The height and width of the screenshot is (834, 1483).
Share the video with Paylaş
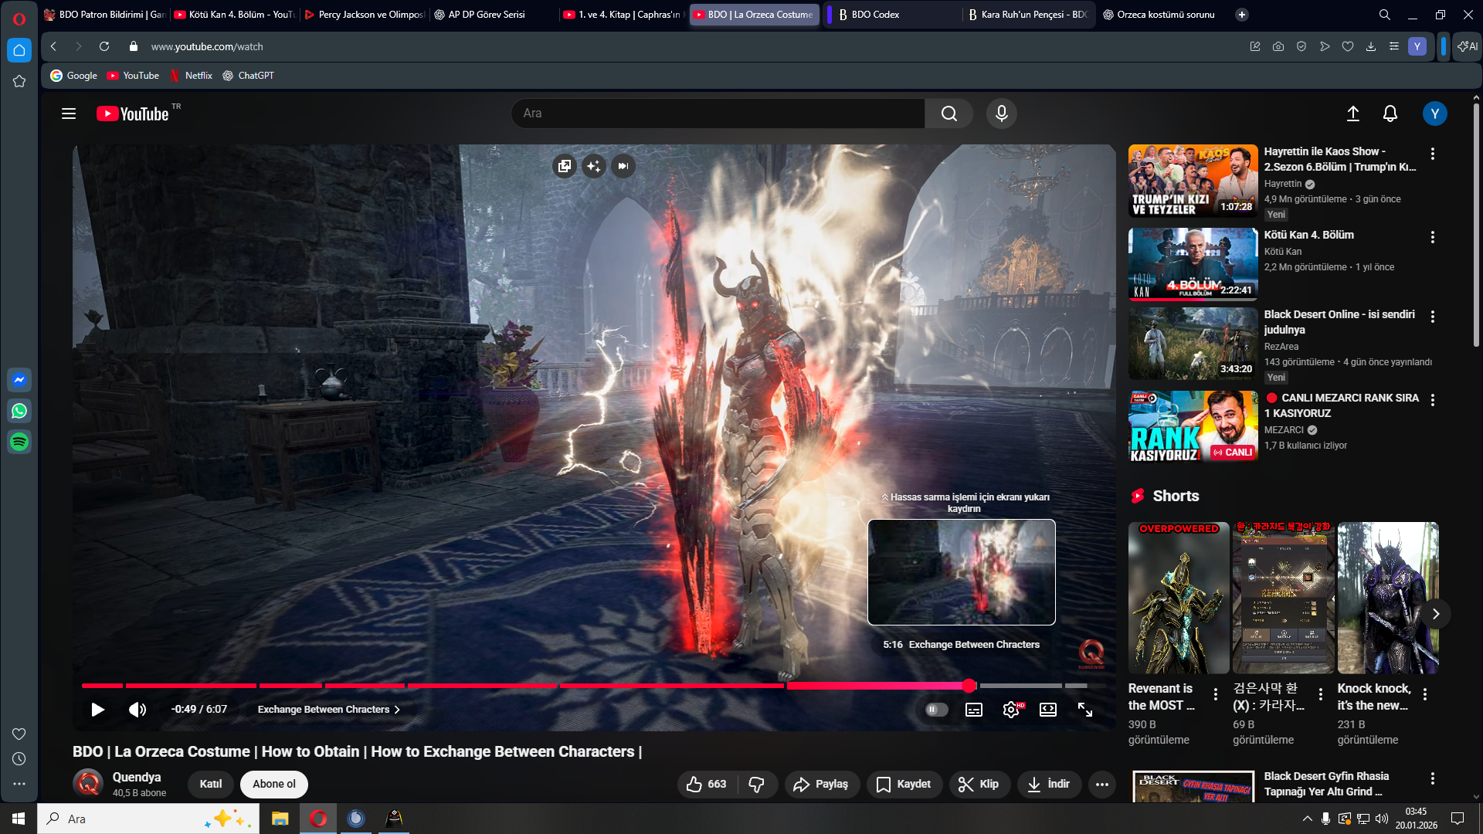pos(822,785)
